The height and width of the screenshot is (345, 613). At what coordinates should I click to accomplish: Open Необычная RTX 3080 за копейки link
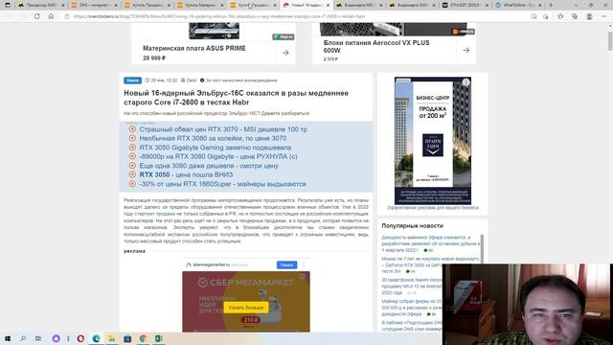coord(213,138)
